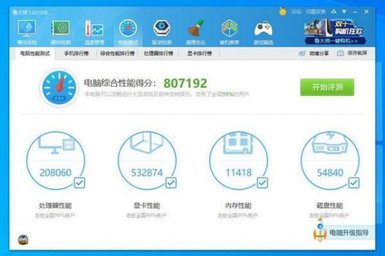Switch to the 手机排行榜 tab

[76, 53]
